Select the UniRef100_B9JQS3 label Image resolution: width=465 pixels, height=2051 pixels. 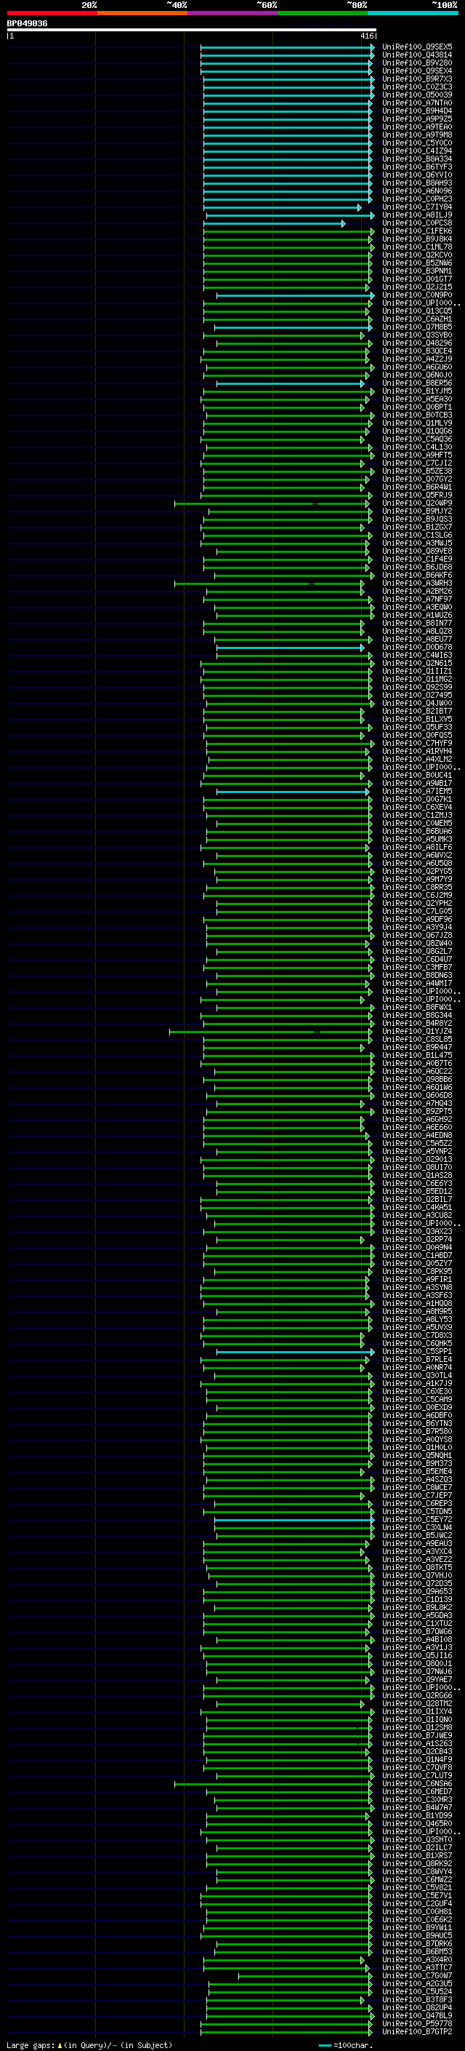(x=417, y=519)
